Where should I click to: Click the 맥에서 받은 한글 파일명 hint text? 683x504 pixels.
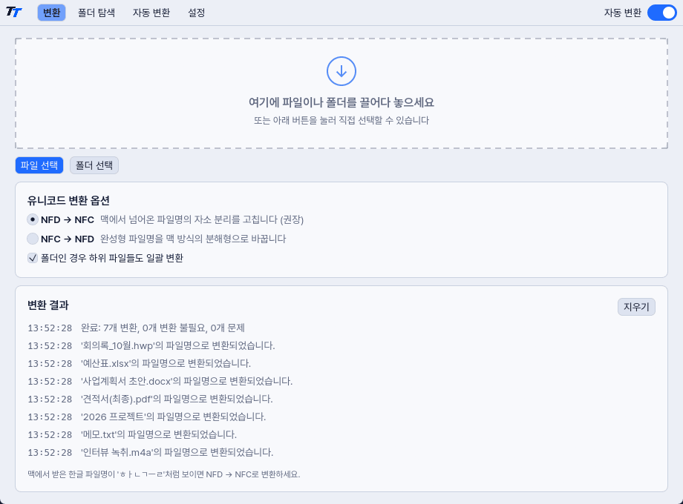pyautogui.click(x=164, y=474)
